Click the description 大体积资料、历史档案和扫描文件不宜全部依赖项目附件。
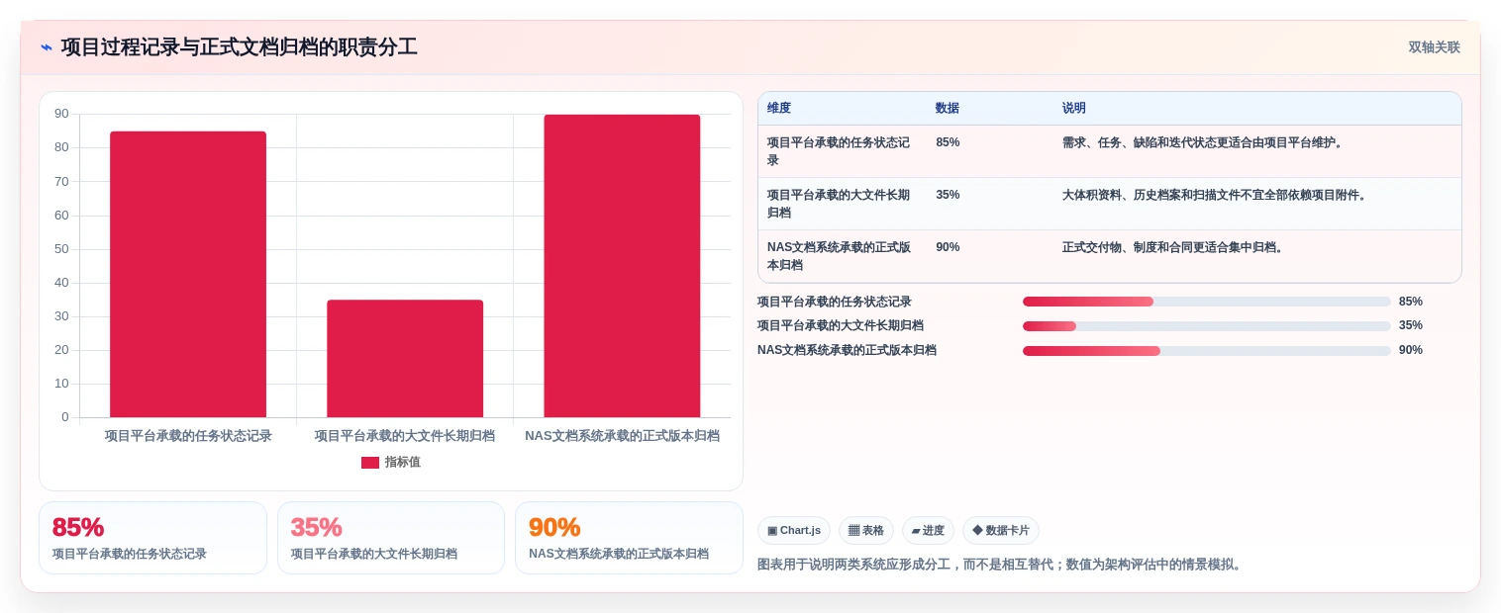 click(1216, 195)
